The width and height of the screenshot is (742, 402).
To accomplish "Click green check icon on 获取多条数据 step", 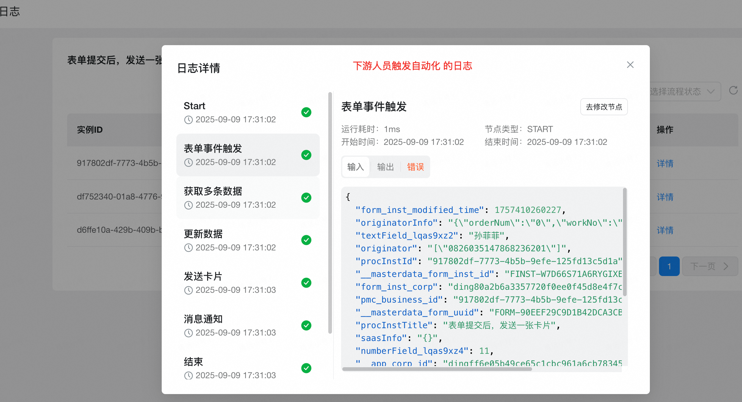I will tap(306, 198).
